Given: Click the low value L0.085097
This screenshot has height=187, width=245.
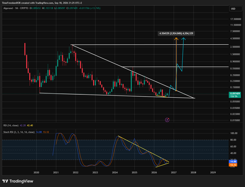Looking at the screenshot, I should [60, 8].
